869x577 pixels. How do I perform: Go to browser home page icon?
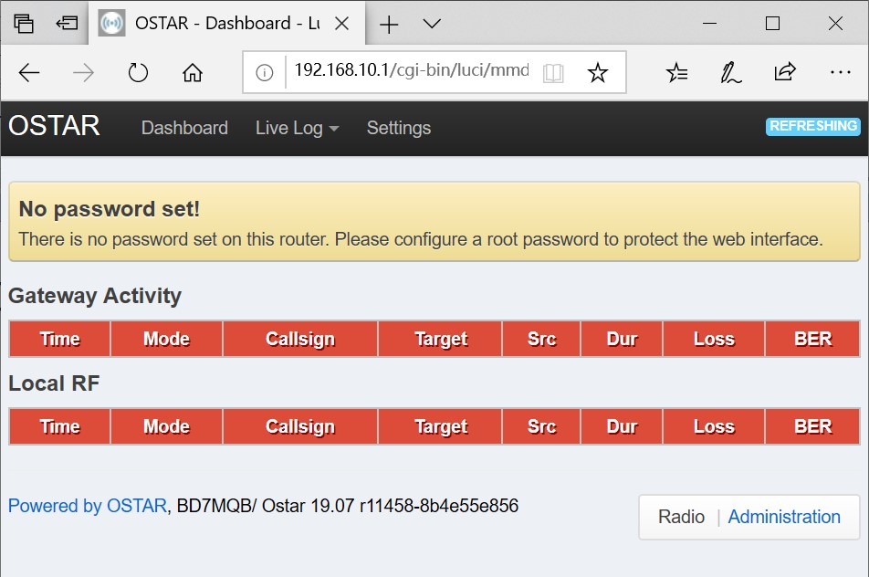192,73
